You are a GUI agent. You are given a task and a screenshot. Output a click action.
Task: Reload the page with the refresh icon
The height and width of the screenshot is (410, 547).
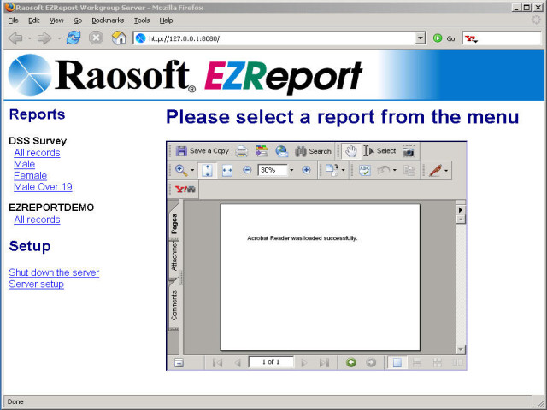coord(74,38)
